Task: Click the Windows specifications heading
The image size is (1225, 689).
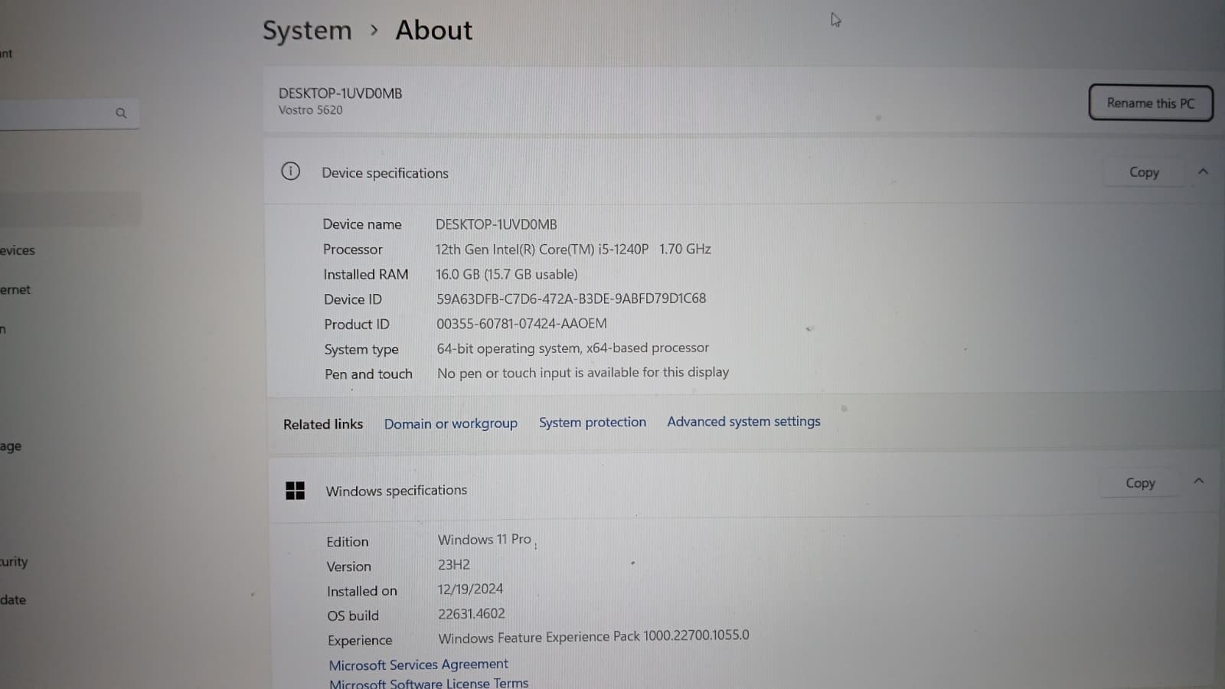Action: pos(397,491)
